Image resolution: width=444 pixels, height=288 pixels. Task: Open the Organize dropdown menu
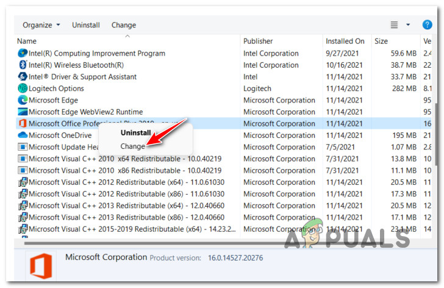41,25
